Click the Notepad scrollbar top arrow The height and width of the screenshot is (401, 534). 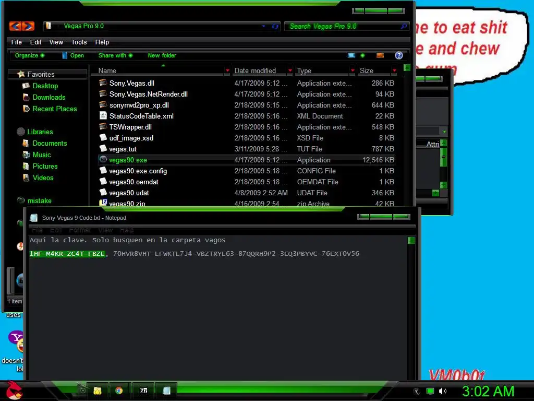click(x=411, y=241)
